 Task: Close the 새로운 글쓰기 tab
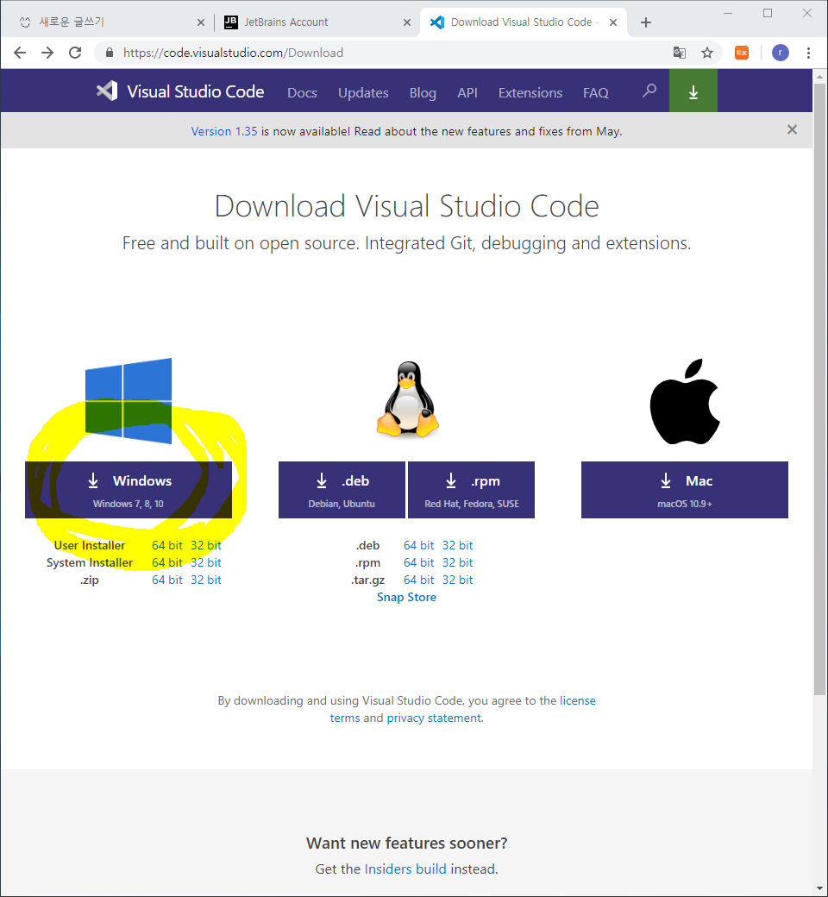pyautogui.click(x=201, y=22)
